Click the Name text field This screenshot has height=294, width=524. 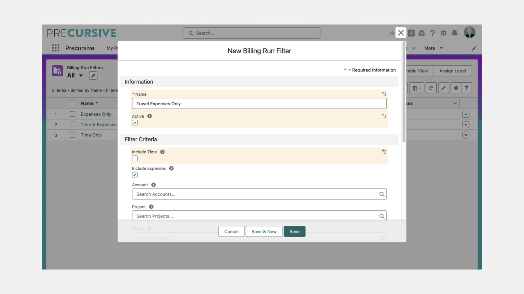point(259,104)
